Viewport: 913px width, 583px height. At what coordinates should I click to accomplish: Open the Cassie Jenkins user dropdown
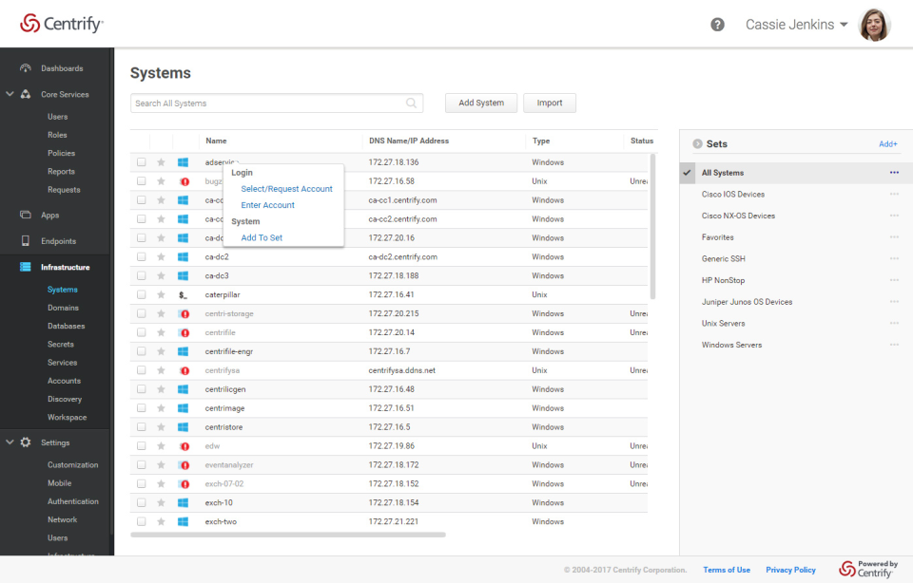796,25
